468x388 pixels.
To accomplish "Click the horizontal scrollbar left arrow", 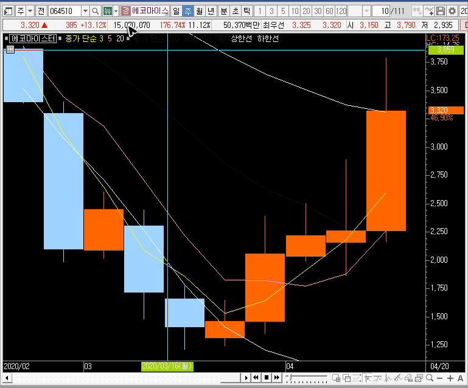I will click(6, 378).
